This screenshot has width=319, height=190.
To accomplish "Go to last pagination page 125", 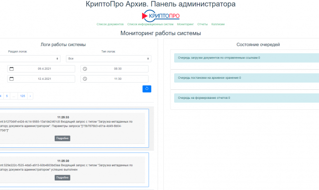I will coord(22,96).
